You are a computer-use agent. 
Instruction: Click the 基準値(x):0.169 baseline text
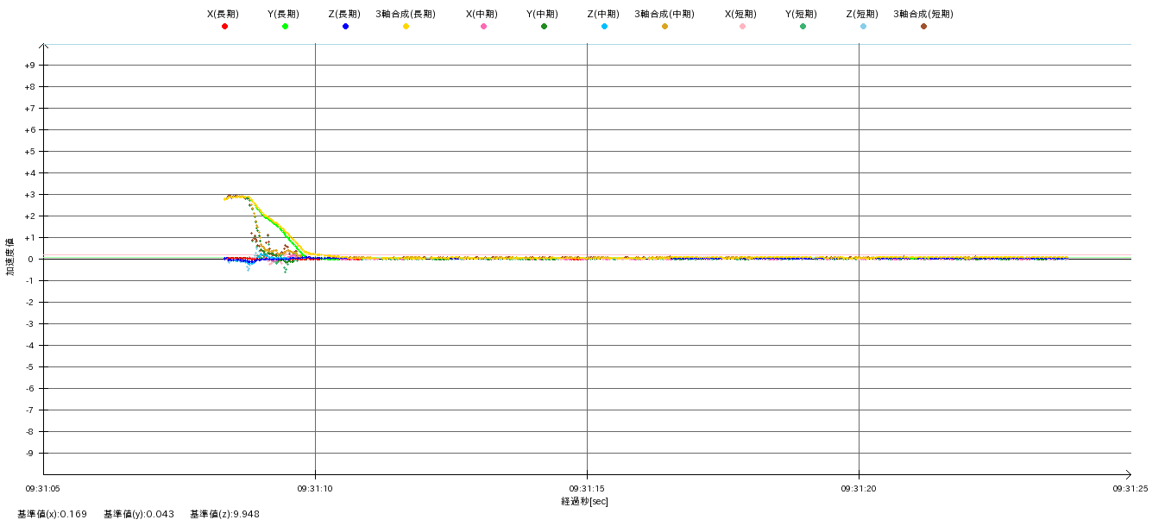point(52,514)
